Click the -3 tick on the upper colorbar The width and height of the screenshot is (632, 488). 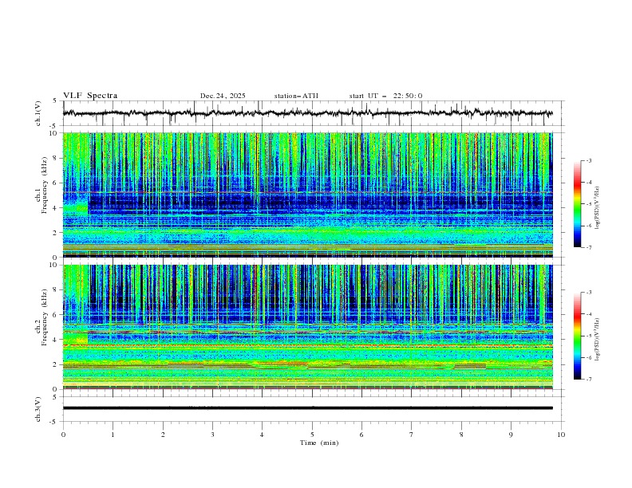[589, 161]
